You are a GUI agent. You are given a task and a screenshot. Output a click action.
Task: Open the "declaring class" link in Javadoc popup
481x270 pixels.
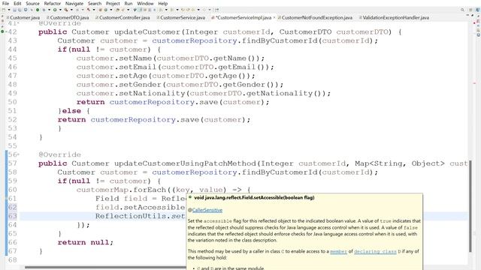click(x=375, y=251)
